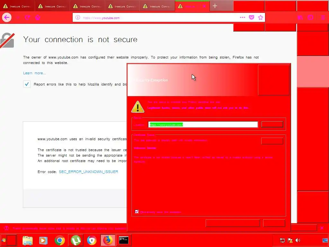Show site information in the address bar

[78, 18]
